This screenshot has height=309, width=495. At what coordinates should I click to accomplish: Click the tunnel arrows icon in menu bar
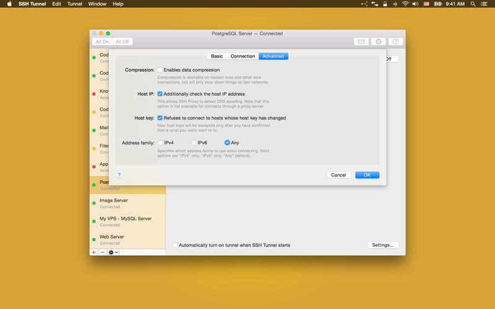pyautogui.click(x=374, y=4)
